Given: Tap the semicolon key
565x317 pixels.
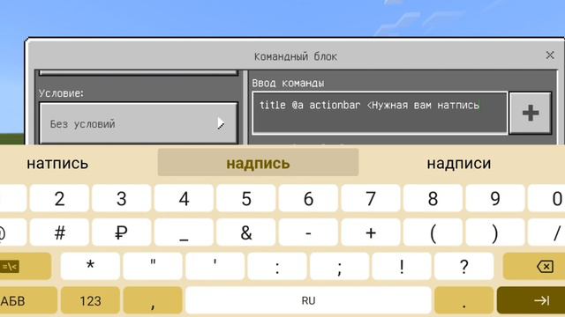Looking at the screenshot, I should click(339, 266).
